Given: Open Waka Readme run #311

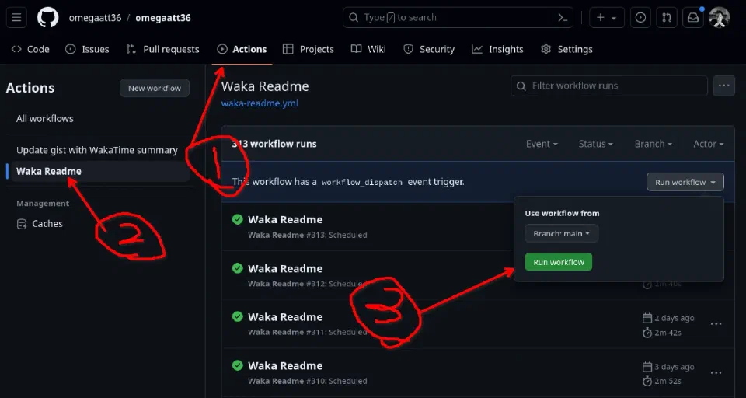Looking at the screenshot, I should (285, 317).
